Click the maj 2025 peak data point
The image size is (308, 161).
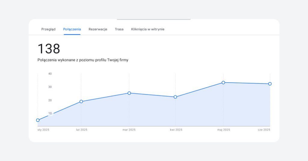pyautogui.click(x=223, y=83)
